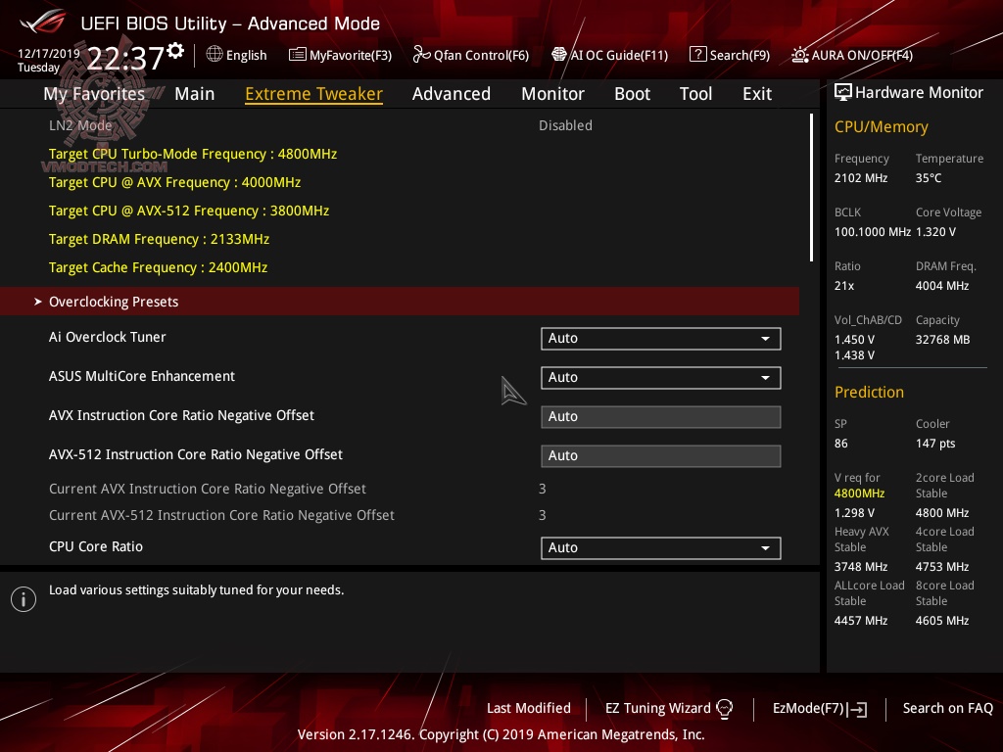The height and width of the screenshot is (752, 1003).
Task: Click Target CPU @ AVX Frequency : 4000MHz
Action: (174, 182)
